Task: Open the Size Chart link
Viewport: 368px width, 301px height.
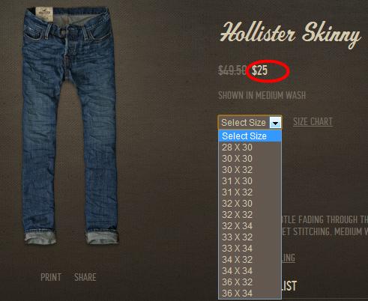Action: (x=313, y=122)
